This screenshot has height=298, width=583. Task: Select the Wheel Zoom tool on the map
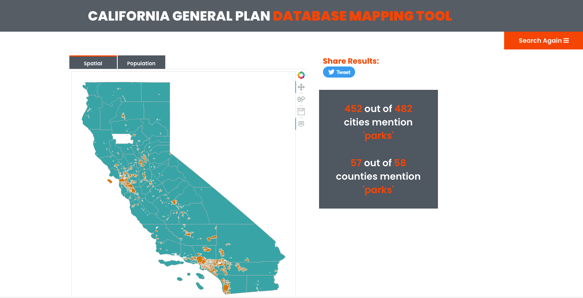pyautogui.click(x=301, y=99)
